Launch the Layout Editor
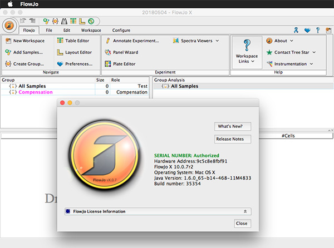The width and height of the screenshot is (334, 248). [x=74, y=52]
